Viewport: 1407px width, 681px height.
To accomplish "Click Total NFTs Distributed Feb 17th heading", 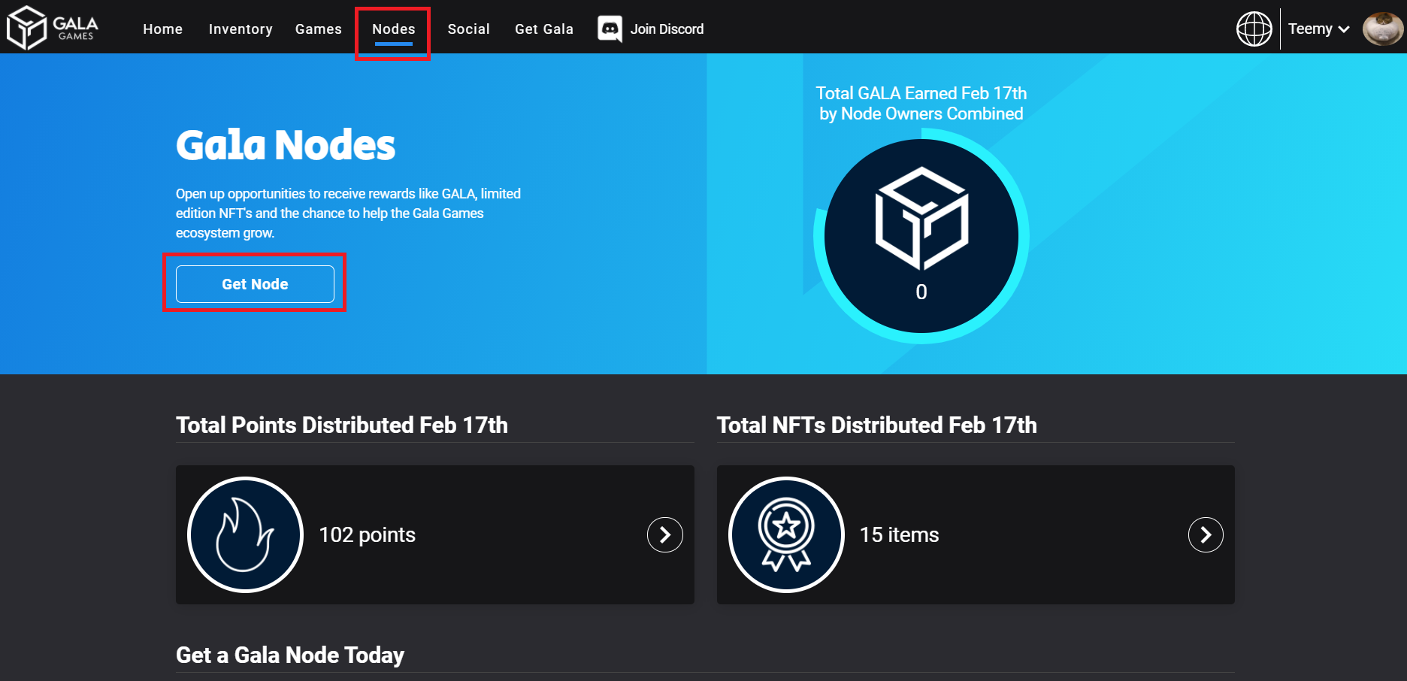I will click(x=876, y=425).
